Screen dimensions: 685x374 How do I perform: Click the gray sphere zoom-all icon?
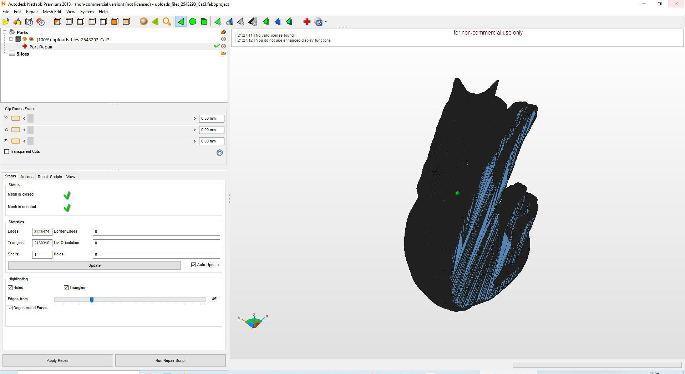coord(144,22)
